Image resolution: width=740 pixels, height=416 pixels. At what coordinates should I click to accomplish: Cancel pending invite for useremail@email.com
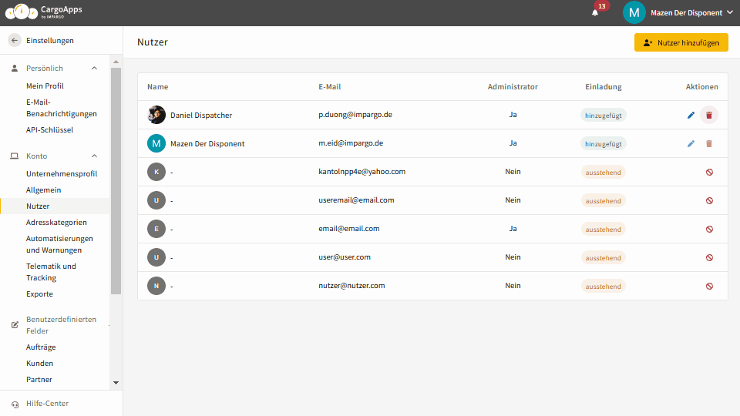pyautogui.click(x=709, y=200)
